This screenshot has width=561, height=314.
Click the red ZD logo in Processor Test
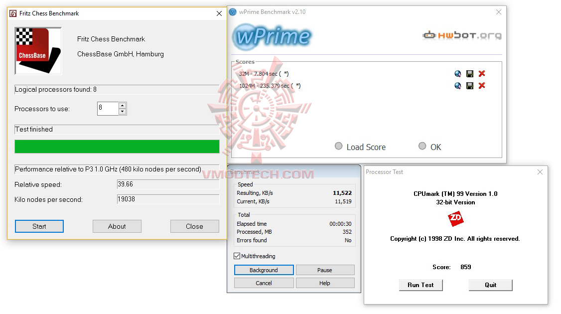point(455,218)
